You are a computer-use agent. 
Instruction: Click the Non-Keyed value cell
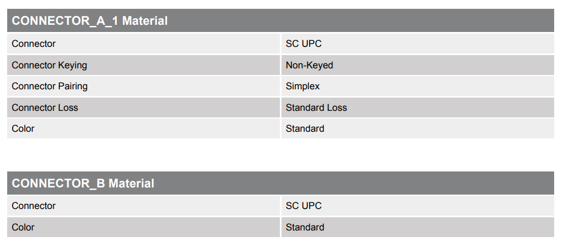[309, 65]
